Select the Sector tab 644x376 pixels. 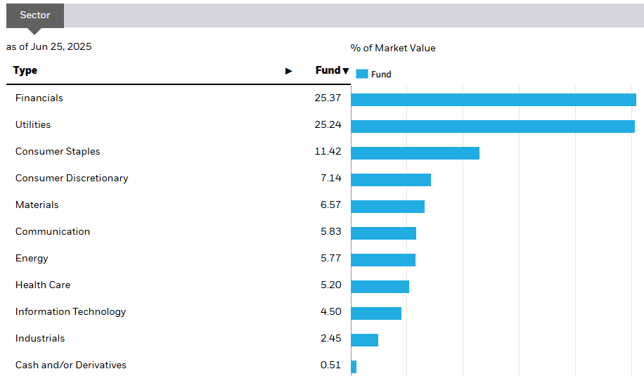35,15
